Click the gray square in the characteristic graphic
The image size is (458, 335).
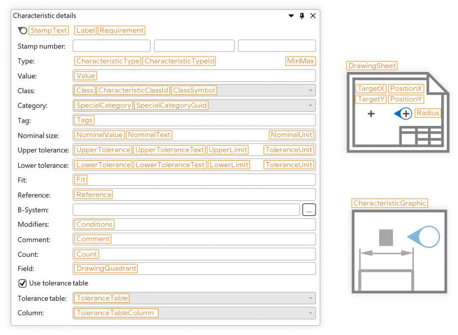pos(386,238)
